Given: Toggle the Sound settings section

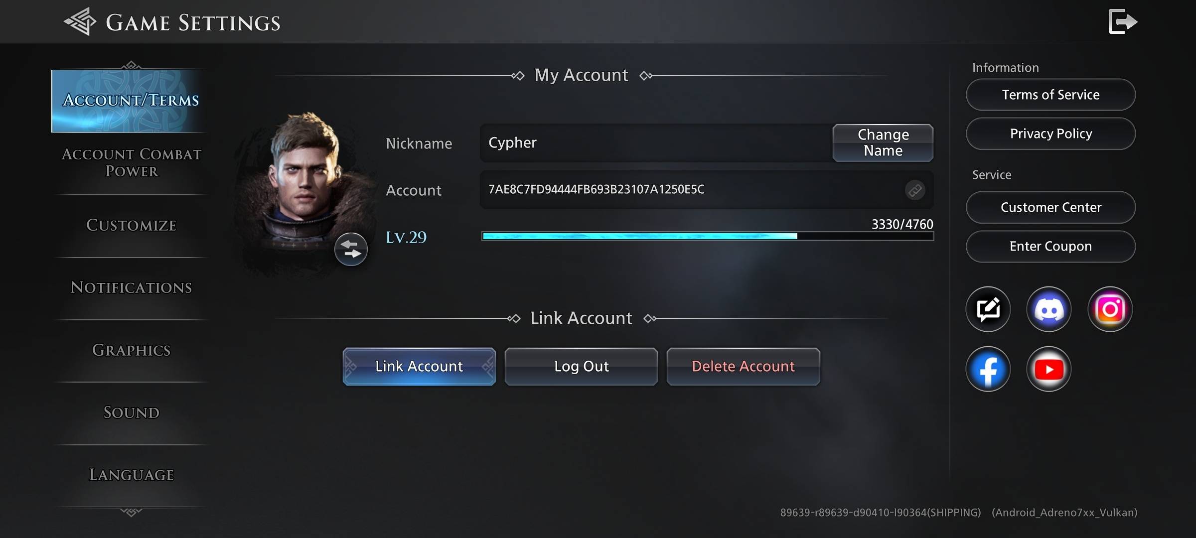Looking at the screenshot, I should click(x=131, y=412).
